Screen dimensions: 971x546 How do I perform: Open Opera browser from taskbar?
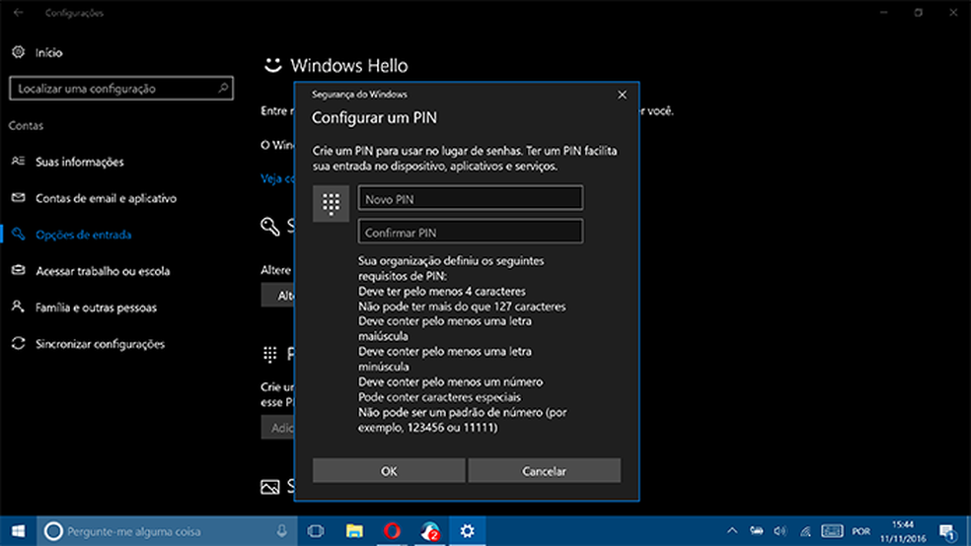[x=392, y=530]
